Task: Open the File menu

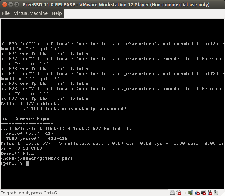Action: click(6, 13)
